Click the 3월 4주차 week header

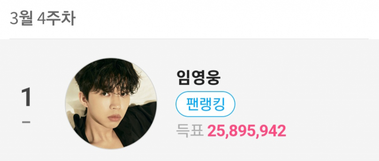click(x=43, y=18)
